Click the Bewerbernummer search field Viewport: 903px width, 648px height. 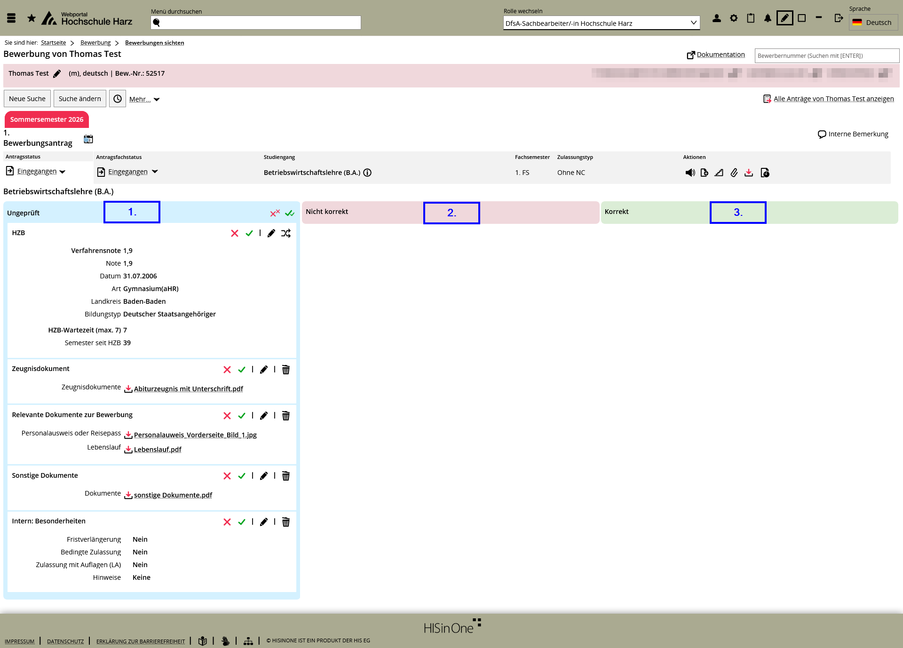point(826,55)
